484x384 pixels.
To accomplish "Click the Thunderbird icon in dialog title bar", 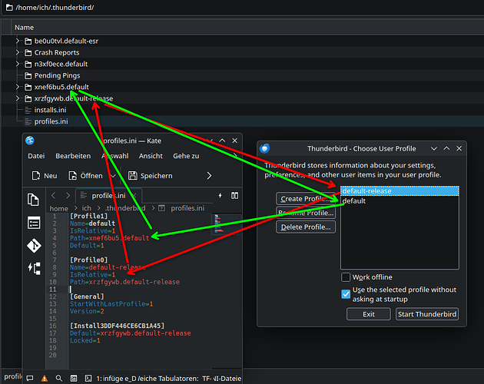I will tap(264, 148).
